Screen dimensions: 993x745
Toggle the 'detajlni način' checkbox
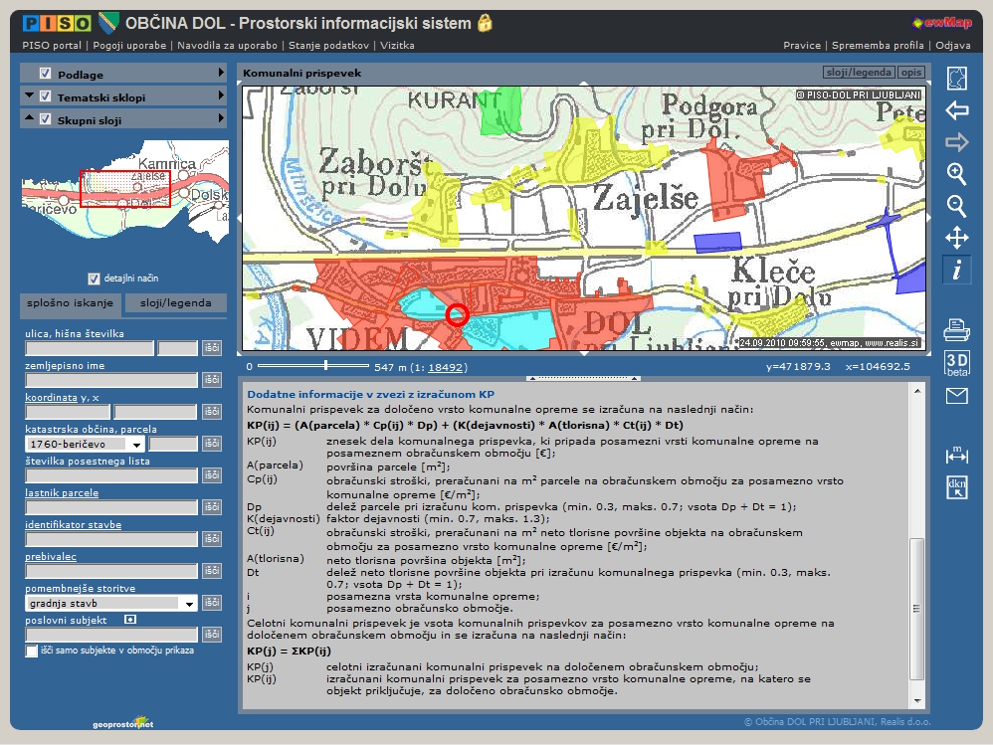point(94,279)
